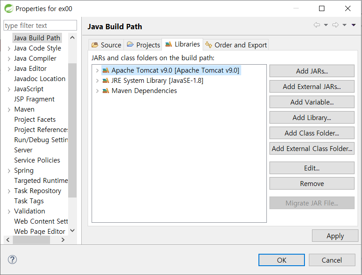Maximize the Properties window
Viewport: 362px width, 275px height.
pos(322,8)
